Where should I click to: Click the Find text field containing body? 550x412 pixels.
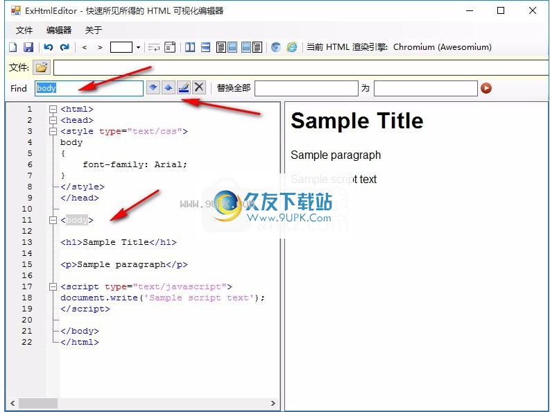coord(89,88)
